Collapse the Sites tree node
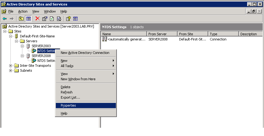 coord(5,31)
